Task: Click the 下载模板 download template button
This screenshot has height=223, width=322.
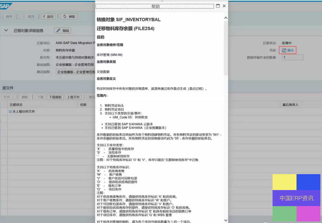Action: pyautogui.click(x=55, y=97)
